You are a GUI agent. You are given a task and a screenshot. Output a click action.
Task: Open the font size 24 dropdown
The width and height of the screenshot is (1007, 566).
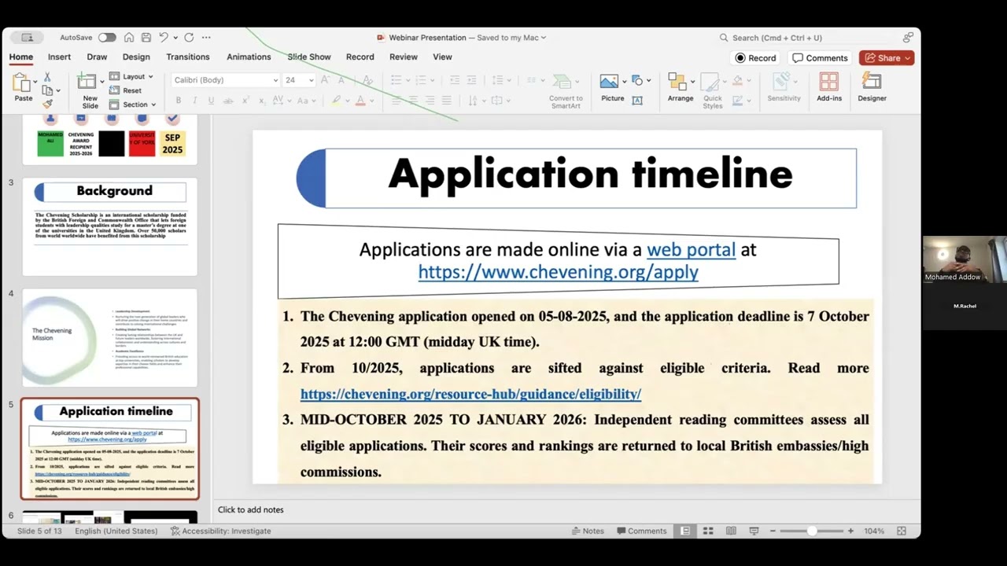point(312,80)
